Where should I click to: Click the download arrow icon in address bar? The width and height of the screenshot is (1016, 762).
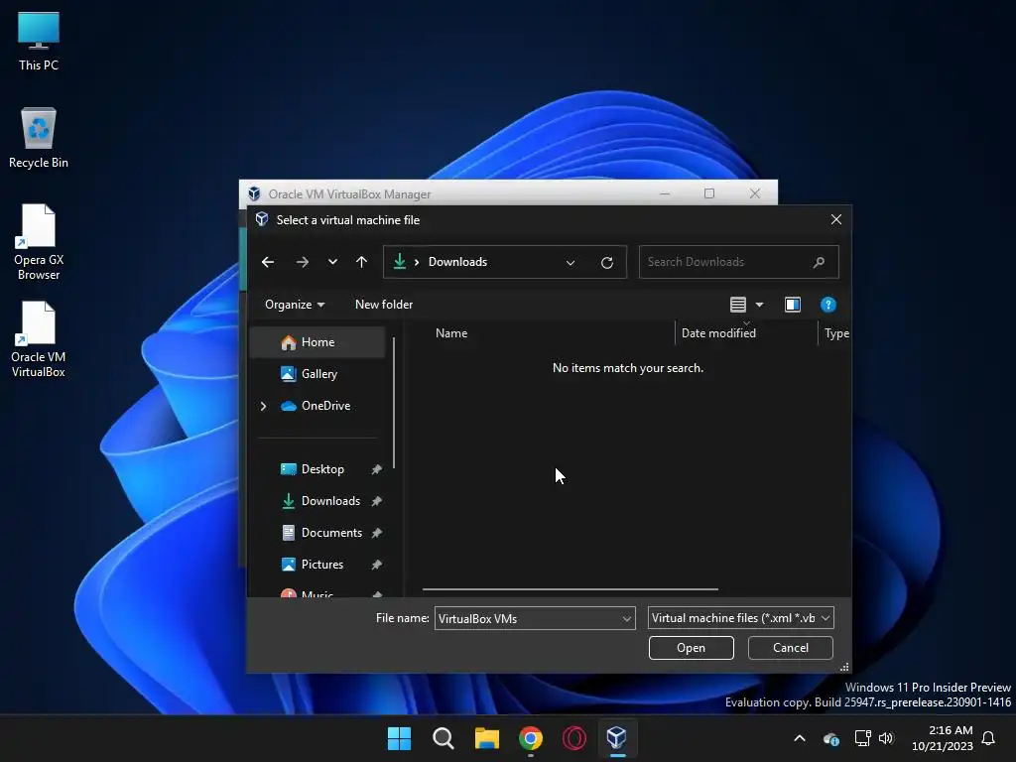400,261
